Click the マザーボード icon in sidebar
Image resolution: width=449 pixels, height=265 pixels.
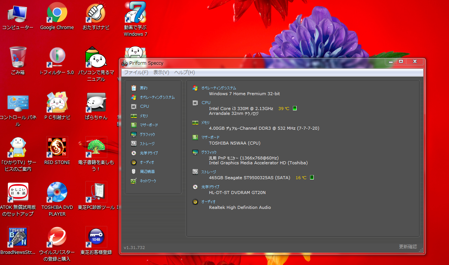[x=134, y=125]
